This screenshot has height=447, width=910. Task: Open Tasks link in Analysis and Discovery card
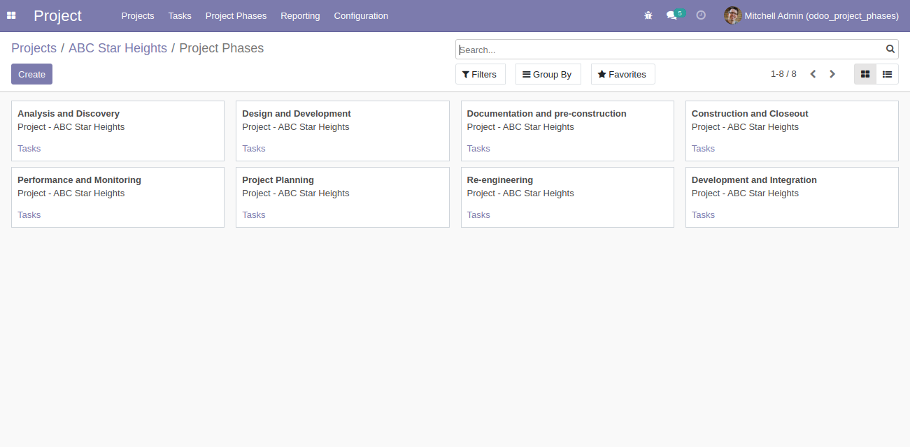click(29, 148)
